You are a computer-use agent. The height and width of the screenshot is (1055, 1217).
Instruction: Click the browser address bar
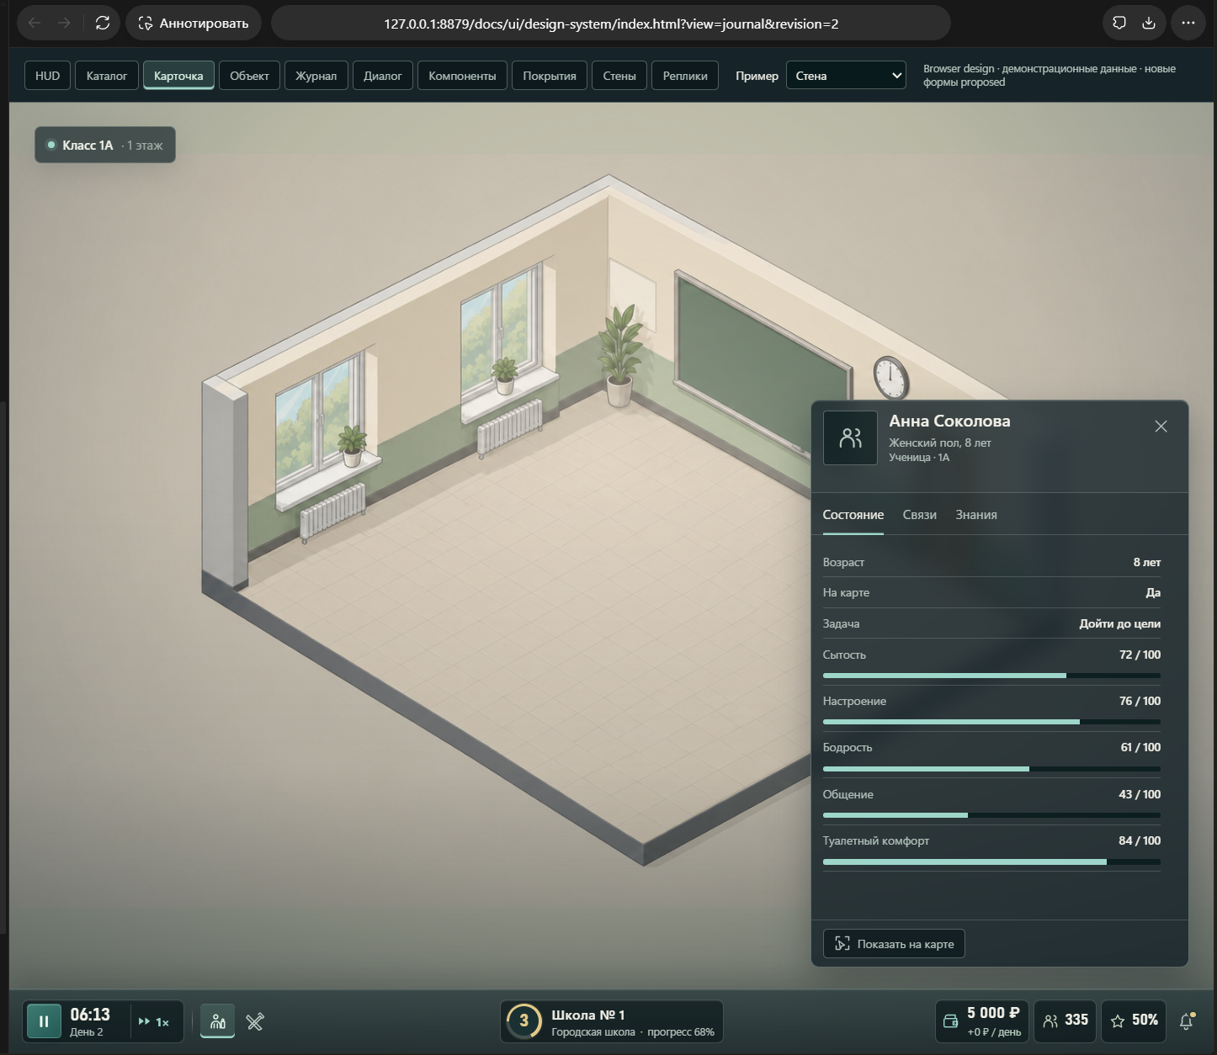[611, 24]
